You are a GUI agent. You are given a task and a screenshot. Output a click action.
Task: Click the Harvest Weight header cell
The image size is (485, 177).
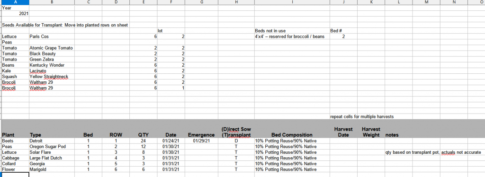pos(371,132)
